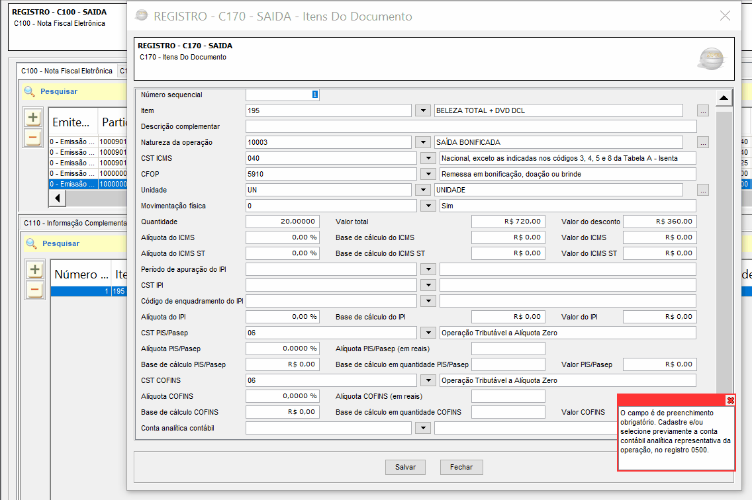Screen dimensions: 752x500
Task: Click the Conta analítica contábil code field
Action: (x=328, y=428)
